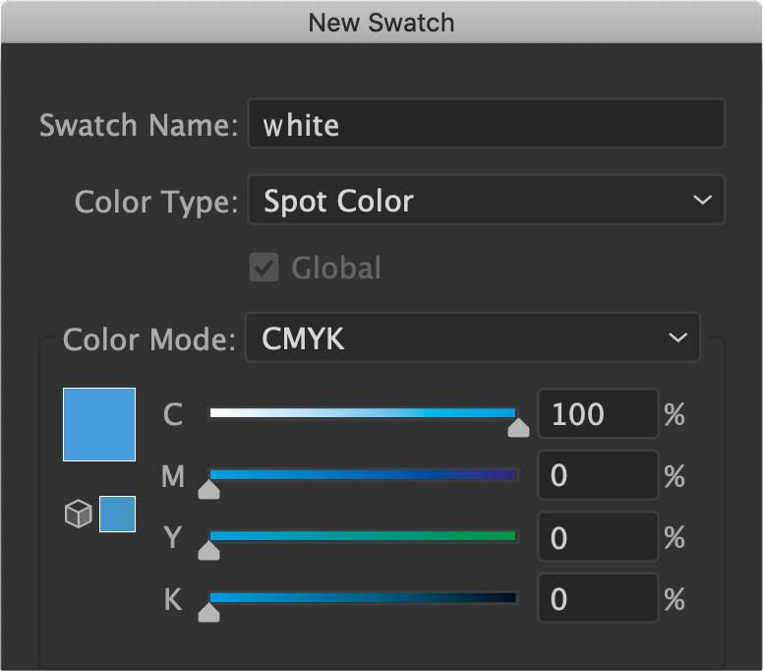This screenshot has height=671, width=763.
Task: Click the middle of the Cyan slider track
Action: (x=363, y=413)
